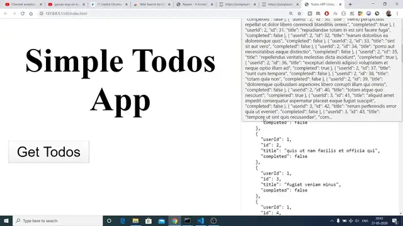Click the "fugiat veniam minus" title text
This screenshot has width=403, height=226.
click(312, 185)
